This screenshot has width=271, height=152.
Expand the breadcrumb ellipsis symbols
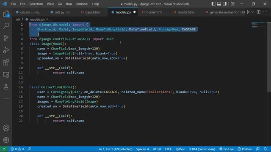click(50, 19)
